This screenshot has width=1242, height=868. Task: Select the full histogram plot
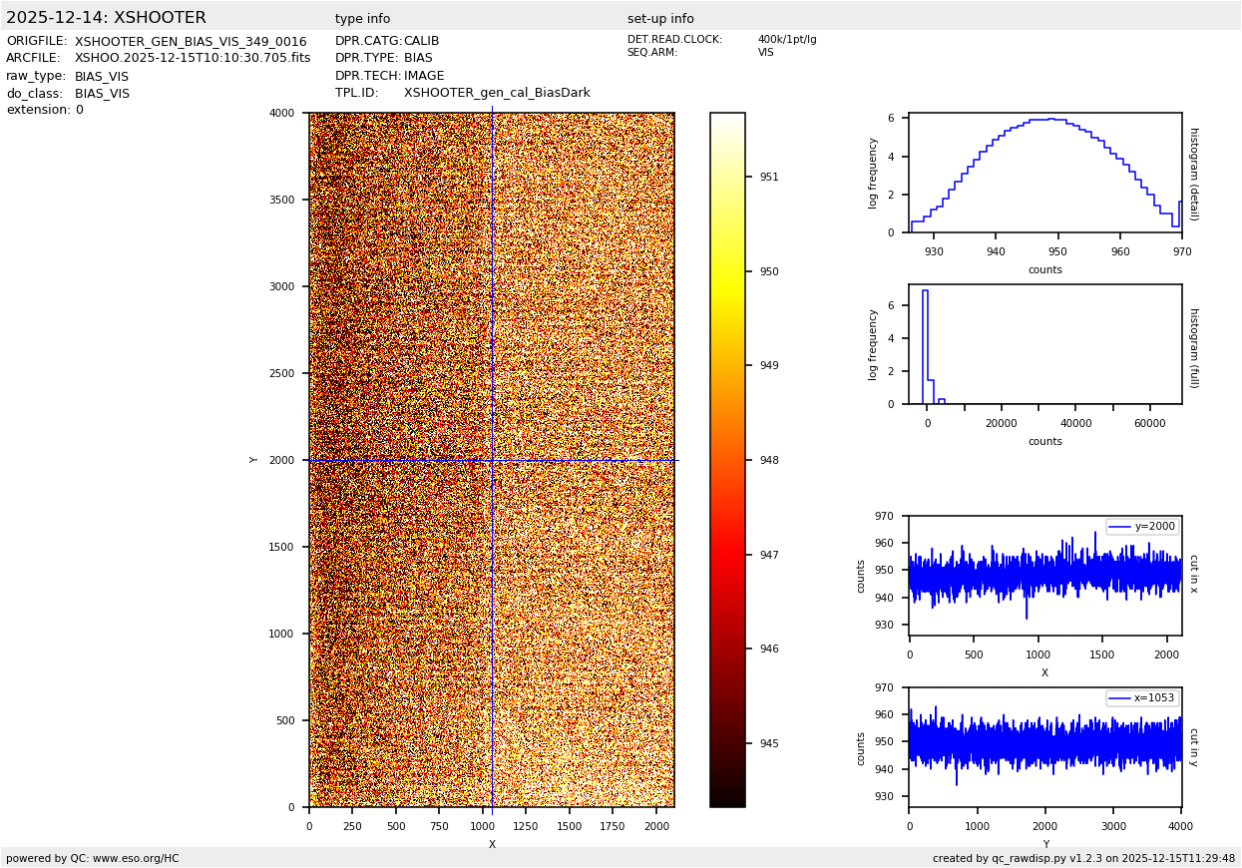point(1044,344)
